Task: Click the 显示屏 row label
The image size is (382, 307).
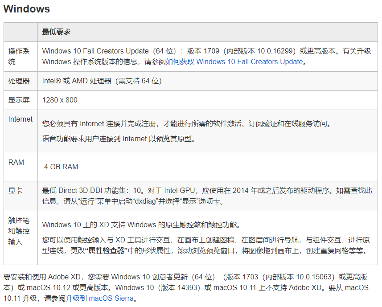Action: pyautogui.click(x=19, y=100)
